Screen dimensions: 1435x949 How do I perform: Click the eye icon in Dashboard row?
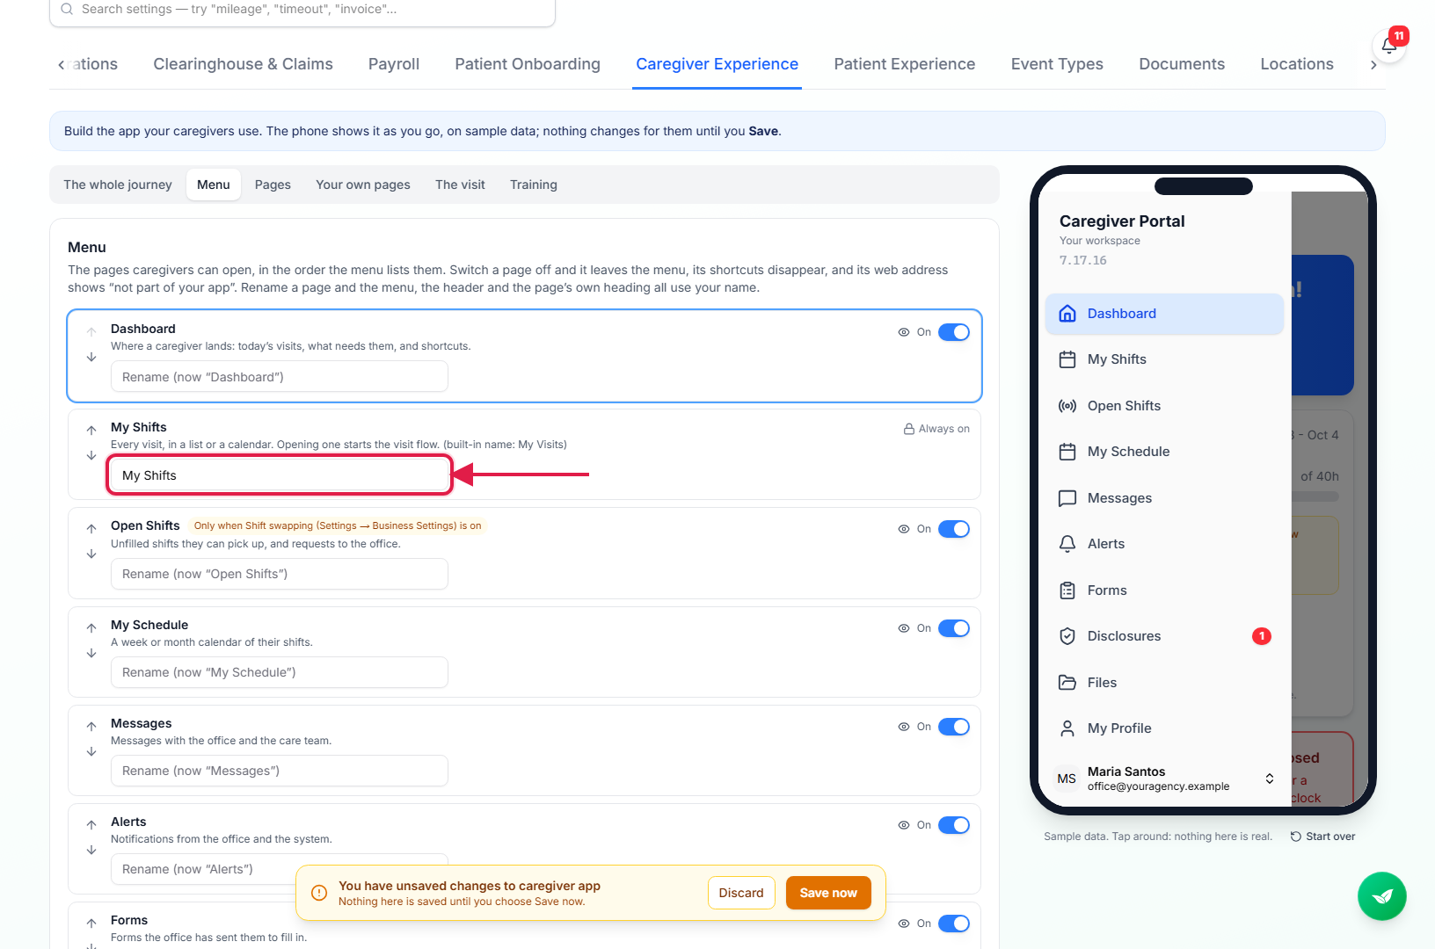coord(903,332)
